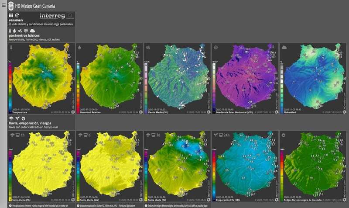Viewport: 349px width, 208px height.
Task: Open settings gear on the Nubosidad map
Action: tap(343, 112)
